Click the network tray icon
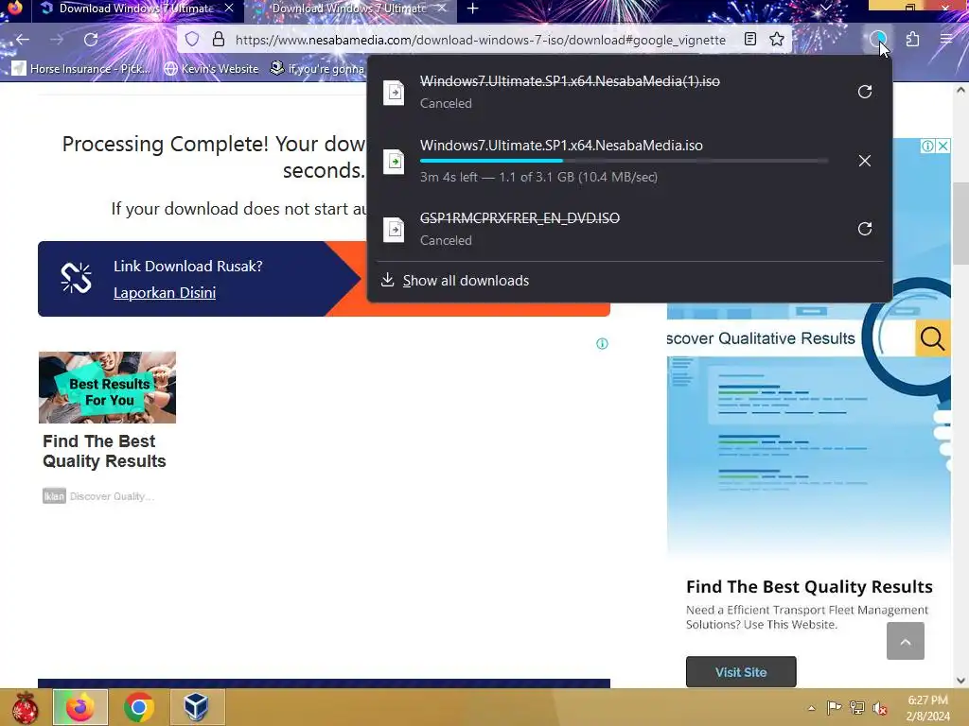 [x=857, y=707]
